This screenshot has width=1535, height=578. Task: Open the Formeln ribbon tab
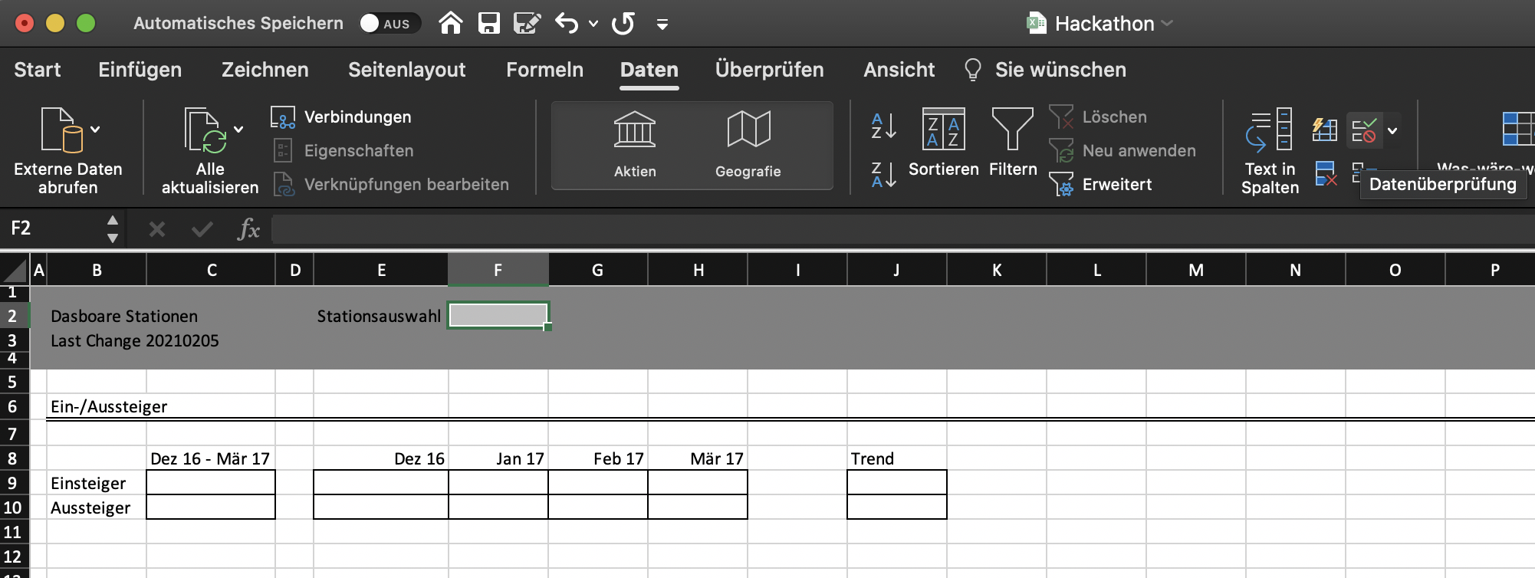tap(544, 70)
